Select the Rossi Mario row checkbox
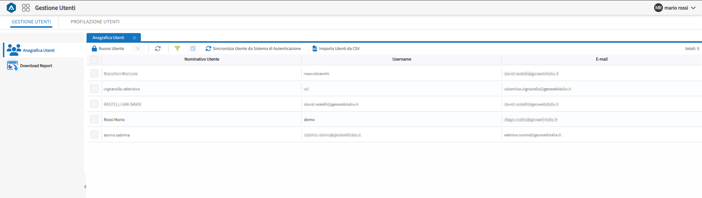The height and width of the screenshot is (198, 702). pos(94,119)
